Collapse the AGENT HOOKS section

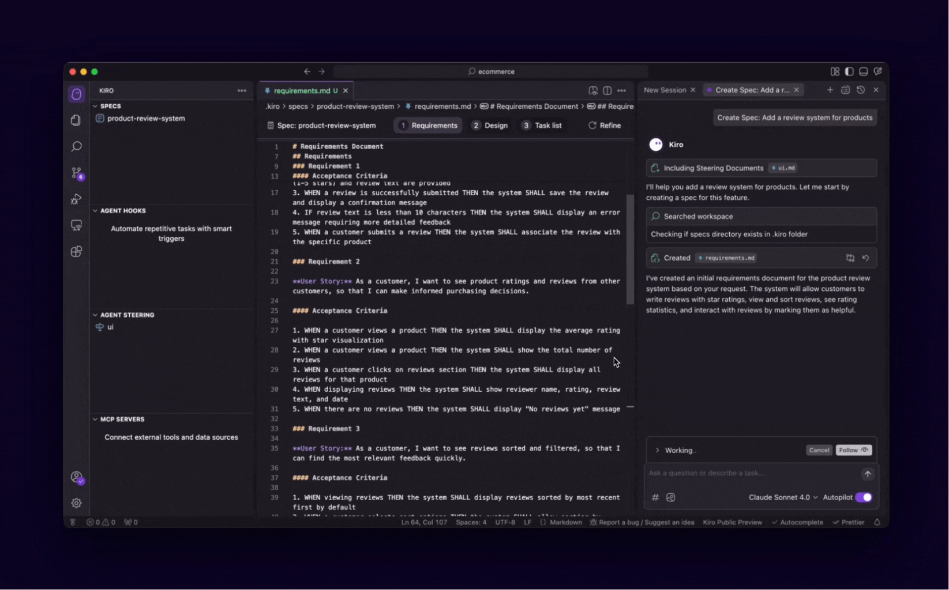122,211
